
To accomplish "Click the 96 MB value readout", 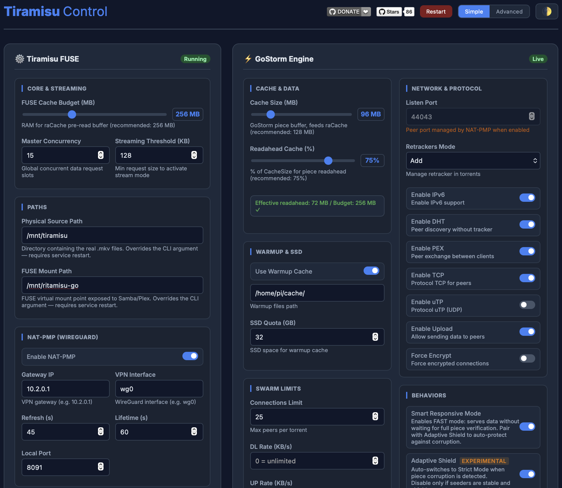I will 371,114.
